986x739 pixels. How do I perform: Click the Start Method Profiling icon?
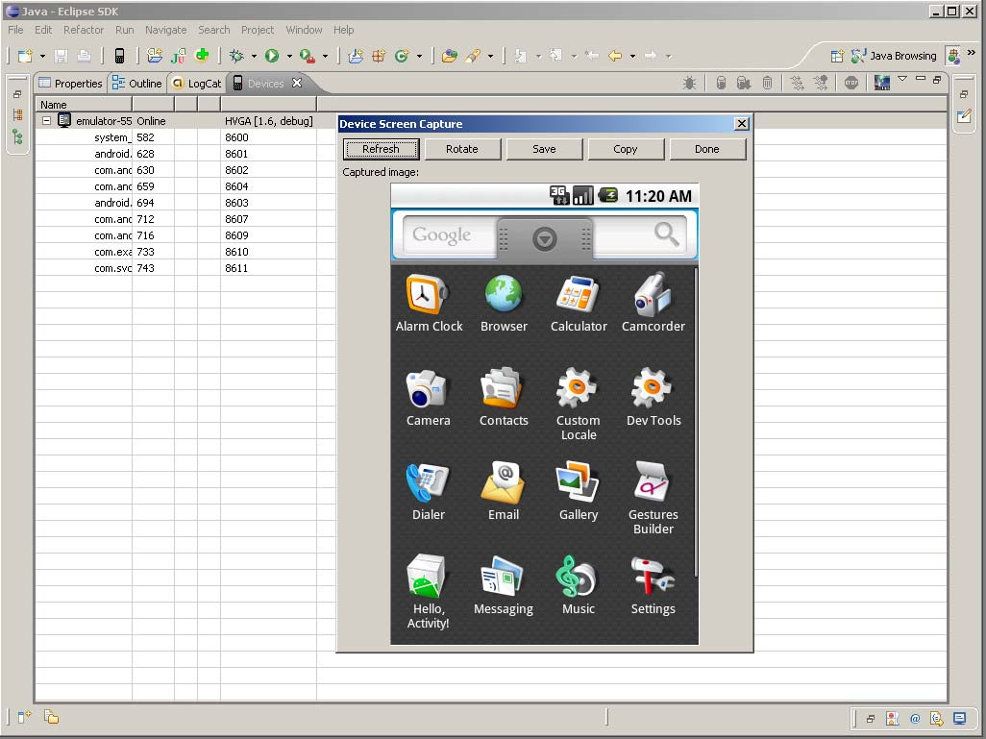pyautogui.click(x=821, y=83)
